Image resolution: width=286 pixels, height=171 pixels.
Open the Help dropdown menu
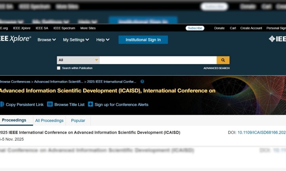point(103,40)
